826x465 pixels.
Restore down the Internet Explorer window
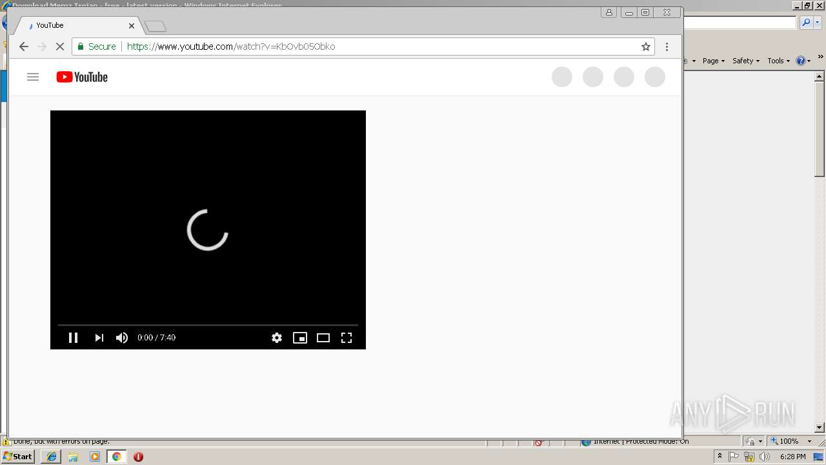pyautogui.click(x=808, y=5)
